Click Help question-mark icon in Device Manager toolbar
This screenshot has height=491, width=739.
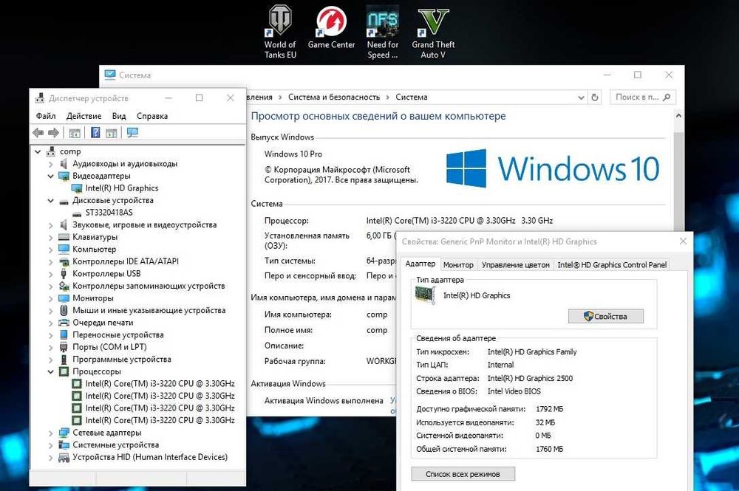coord(95,133)
